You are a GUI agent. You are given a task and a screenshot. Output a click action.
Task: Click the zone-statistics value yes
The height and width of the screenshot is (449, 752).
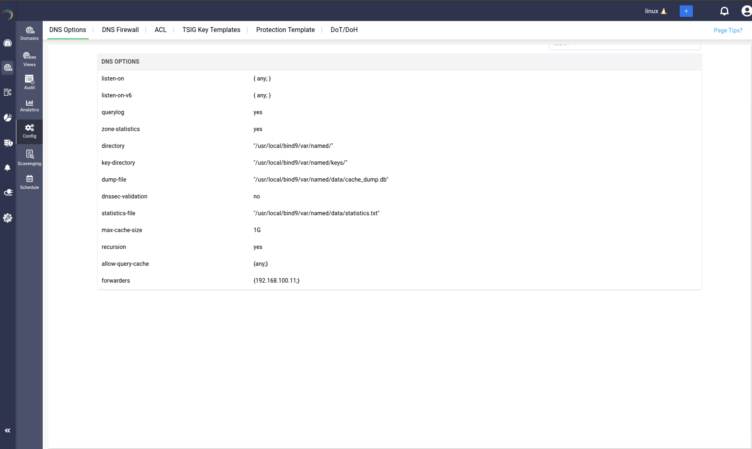point(258,129)
